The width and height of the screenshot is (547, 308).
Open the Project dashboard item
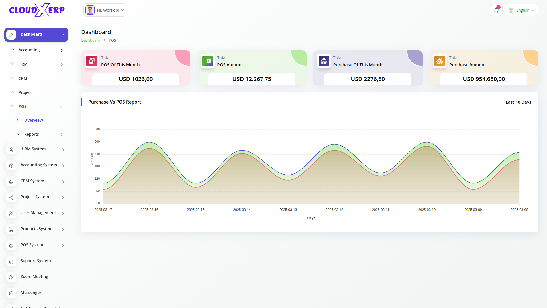point(25,92)
